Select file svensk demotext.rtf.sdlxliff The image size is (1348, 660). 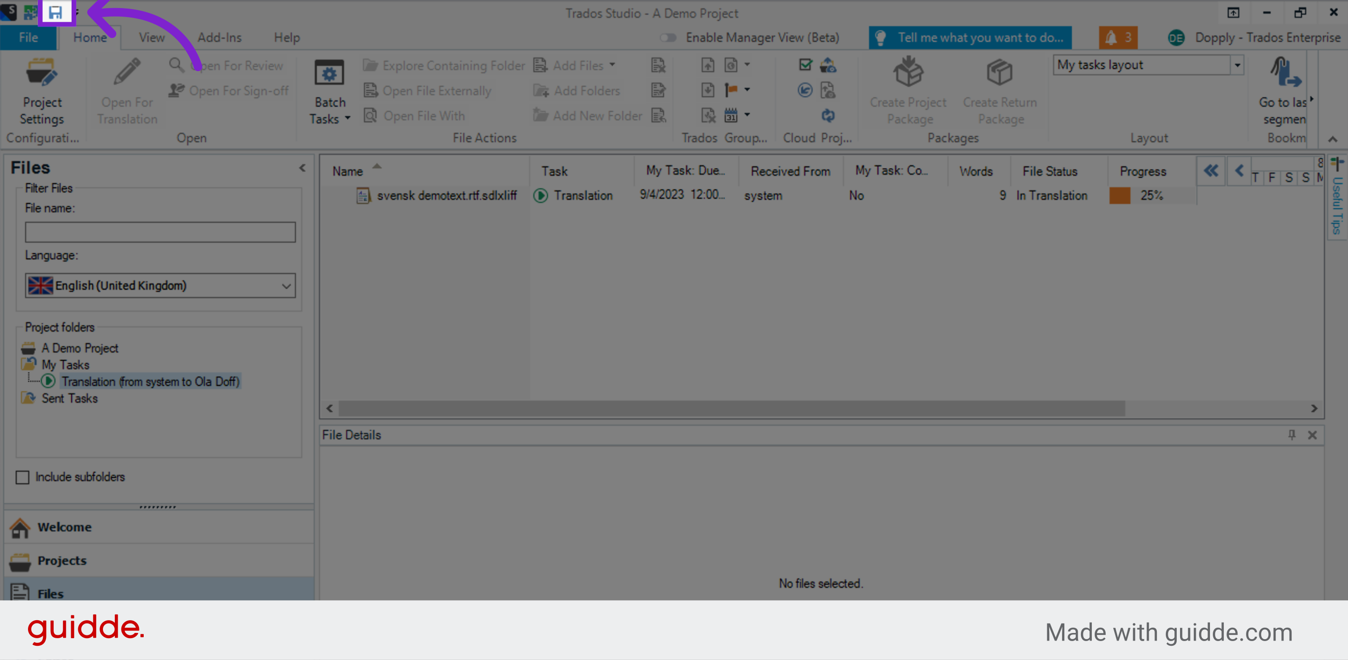pyautogui.click(x=446, y=196)
